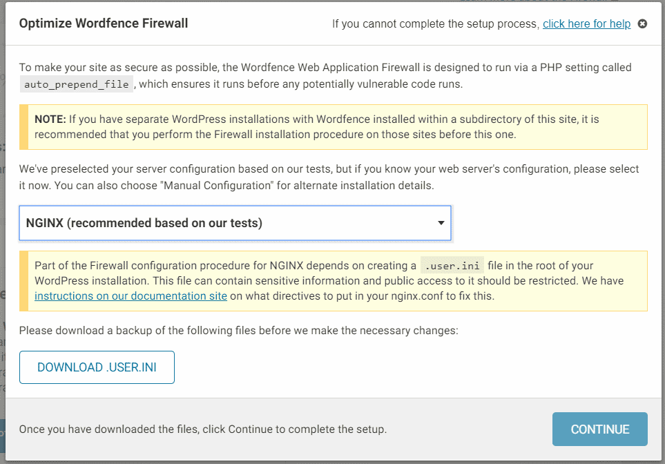The height and width of the screenshot is (464, 665).
Task: Click the orange accent bar of NGINX notice
Action: coord(23,281)
